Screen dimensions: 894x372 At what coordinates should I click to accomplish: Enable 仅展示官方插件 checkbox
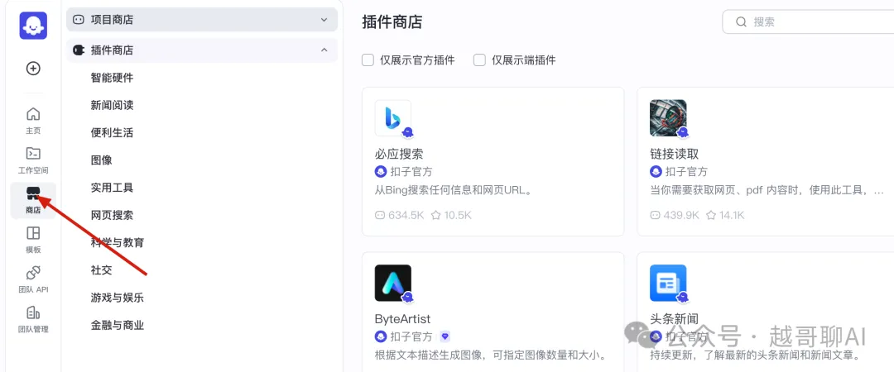click(368, 60)
